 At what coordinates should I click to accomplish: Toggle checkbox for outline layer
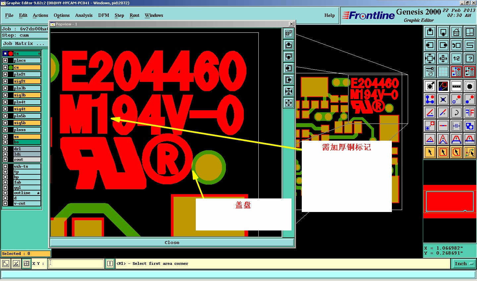click(x=5, y=193)
